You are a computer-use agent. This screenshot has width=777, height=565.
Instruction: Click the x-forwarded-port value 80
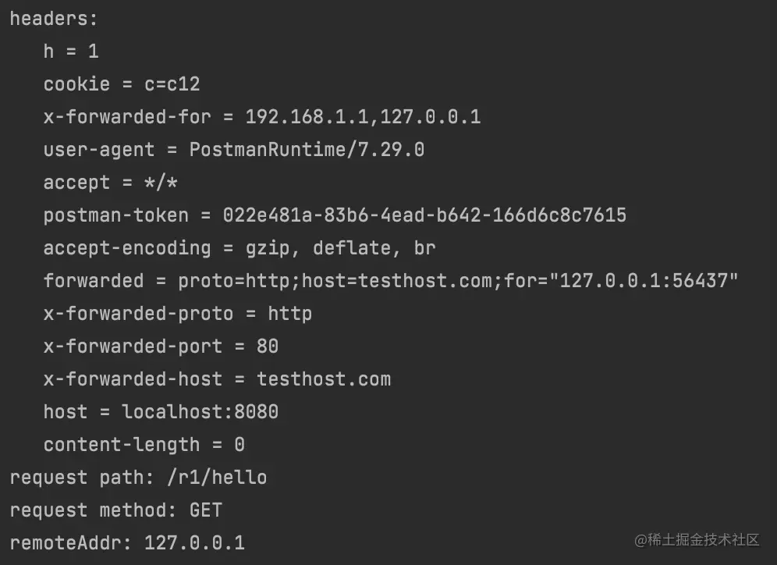click(268, 346)
